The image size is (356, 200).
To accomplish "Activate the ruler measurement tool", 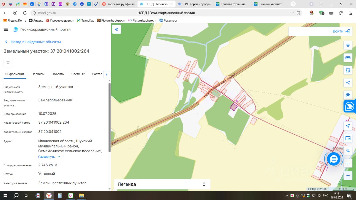I will tap(348, 58).
